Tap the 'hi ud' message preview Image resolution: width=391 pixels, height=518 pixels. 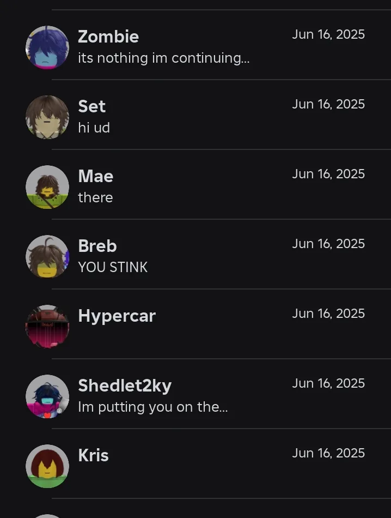(x=94, y=128)
